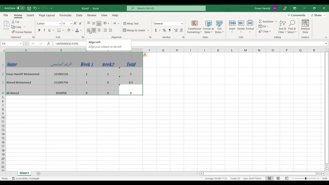Switch to the Formulas tab
Viewport: 329px width, 185px height.
[x=66, y=15]
